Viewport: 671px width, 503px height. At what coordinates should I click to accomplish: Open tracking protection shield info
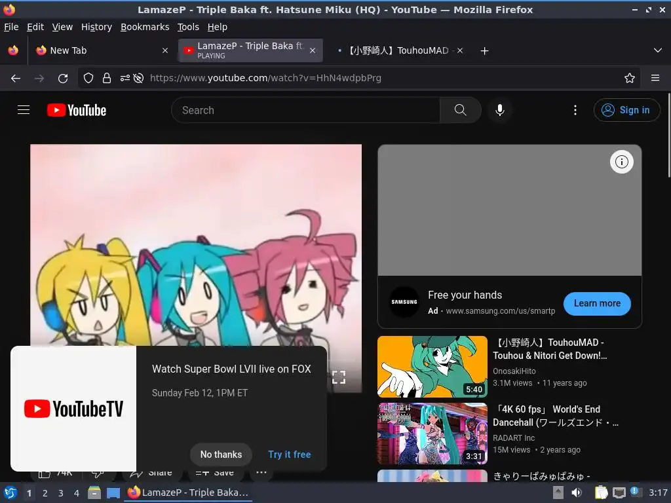pos(88,78)
